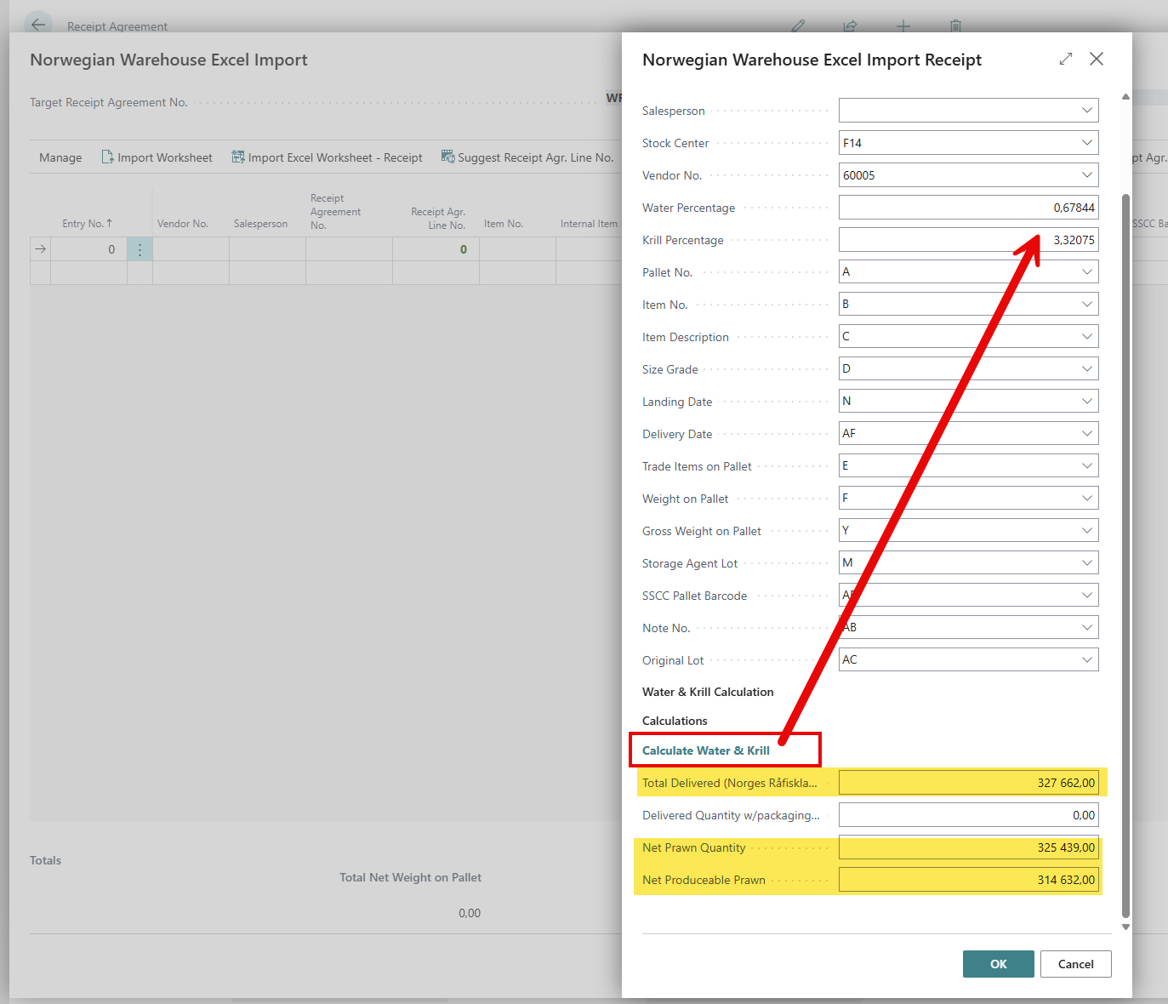Click the plus new record icon
1168x1004 pixels.
point(903,26)
